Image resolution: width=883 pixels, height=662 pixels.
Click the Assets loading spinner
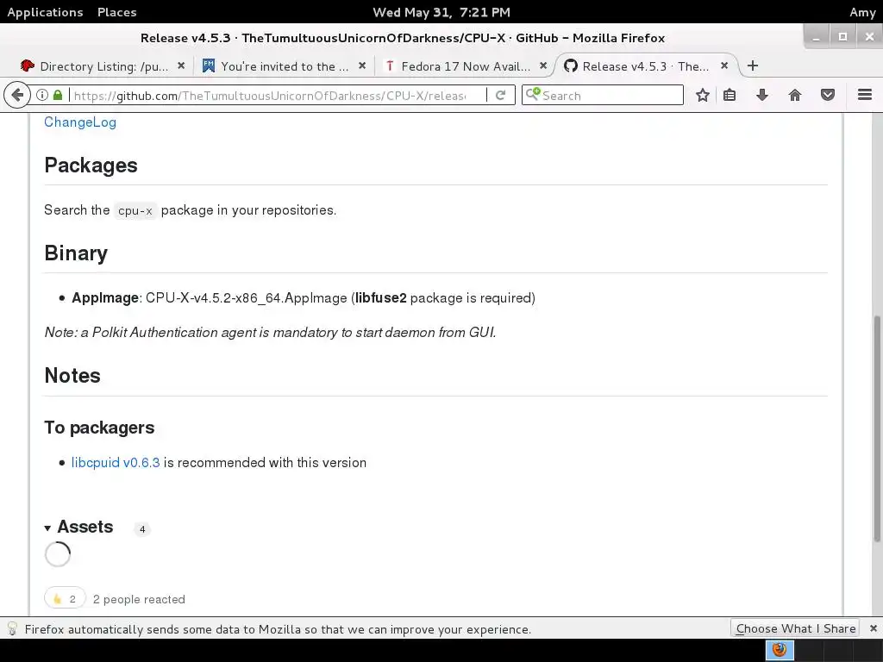(x=58, y=554)
